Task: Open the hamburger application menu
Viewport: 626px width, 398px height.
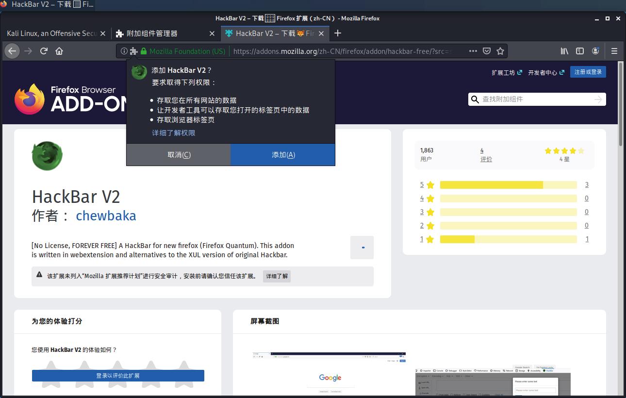Action: pyautogui.click(x=614, y=51)
